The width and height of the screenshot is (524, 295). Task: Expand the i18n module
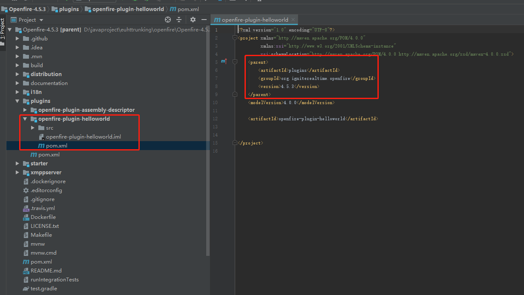pyautogui.click(x=17, y=92)
